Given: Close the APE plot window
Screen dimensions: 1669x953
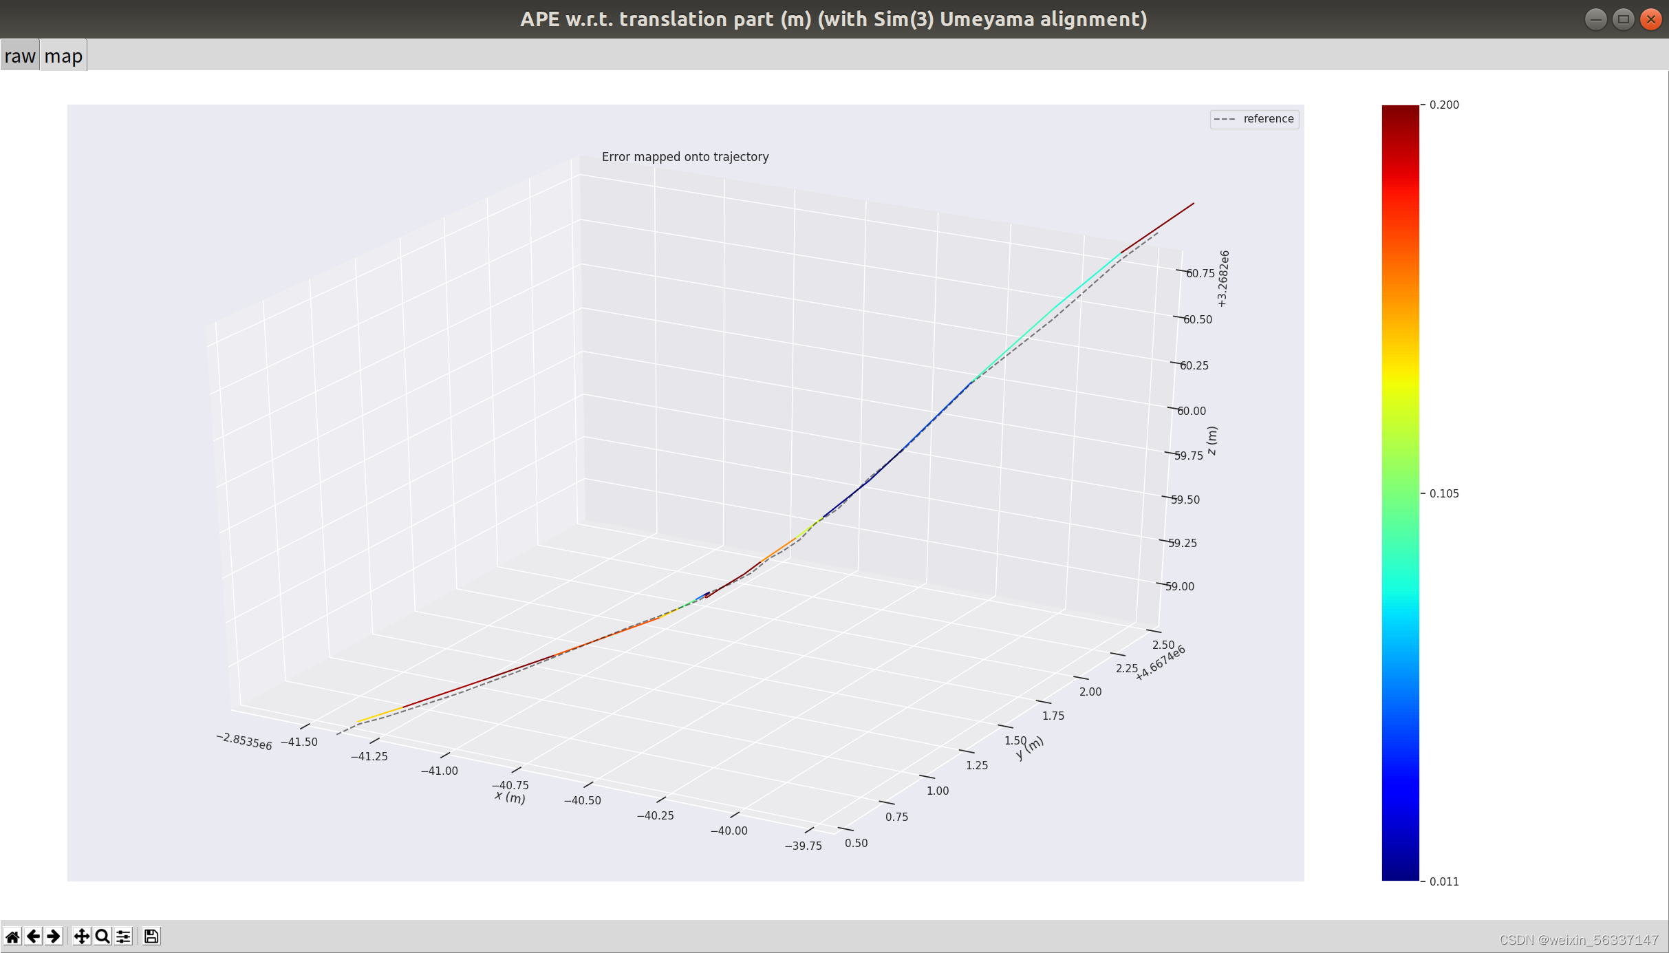Looking at the screenshot, I should click(x=1650, y=19).
